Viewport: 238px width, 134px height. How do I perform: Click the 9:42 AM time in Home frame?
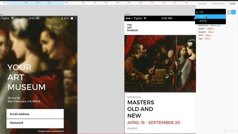[x=167, y=18]
